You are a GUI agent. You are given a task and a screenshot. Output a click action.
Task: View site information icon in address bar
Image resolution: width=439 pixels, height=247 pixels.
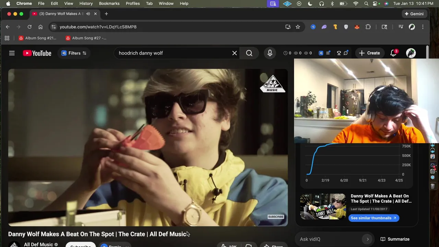coord(54,27)
